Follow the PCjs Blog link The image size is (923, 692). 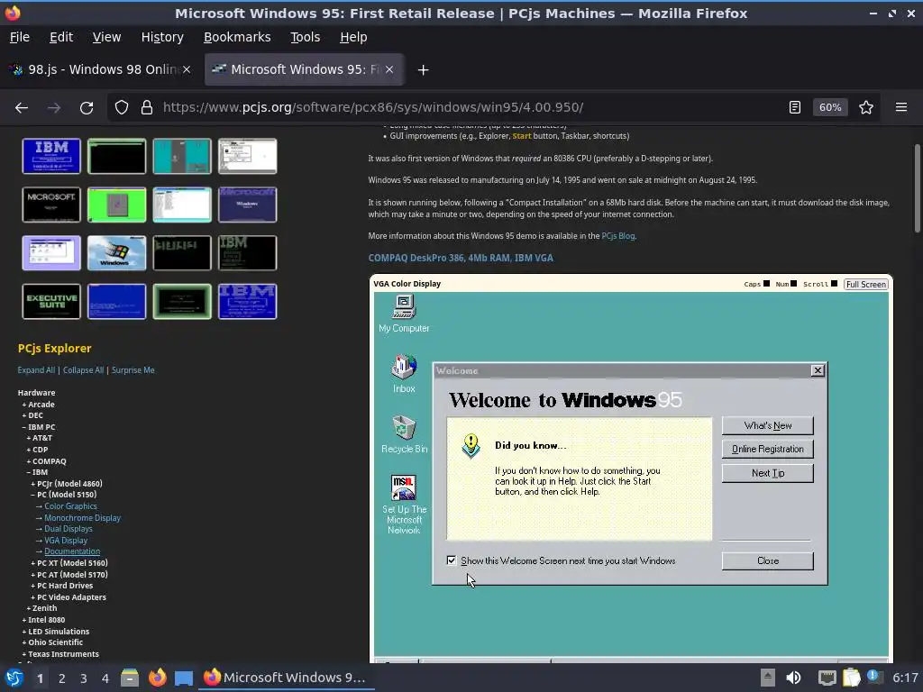(x=618, y=236)
